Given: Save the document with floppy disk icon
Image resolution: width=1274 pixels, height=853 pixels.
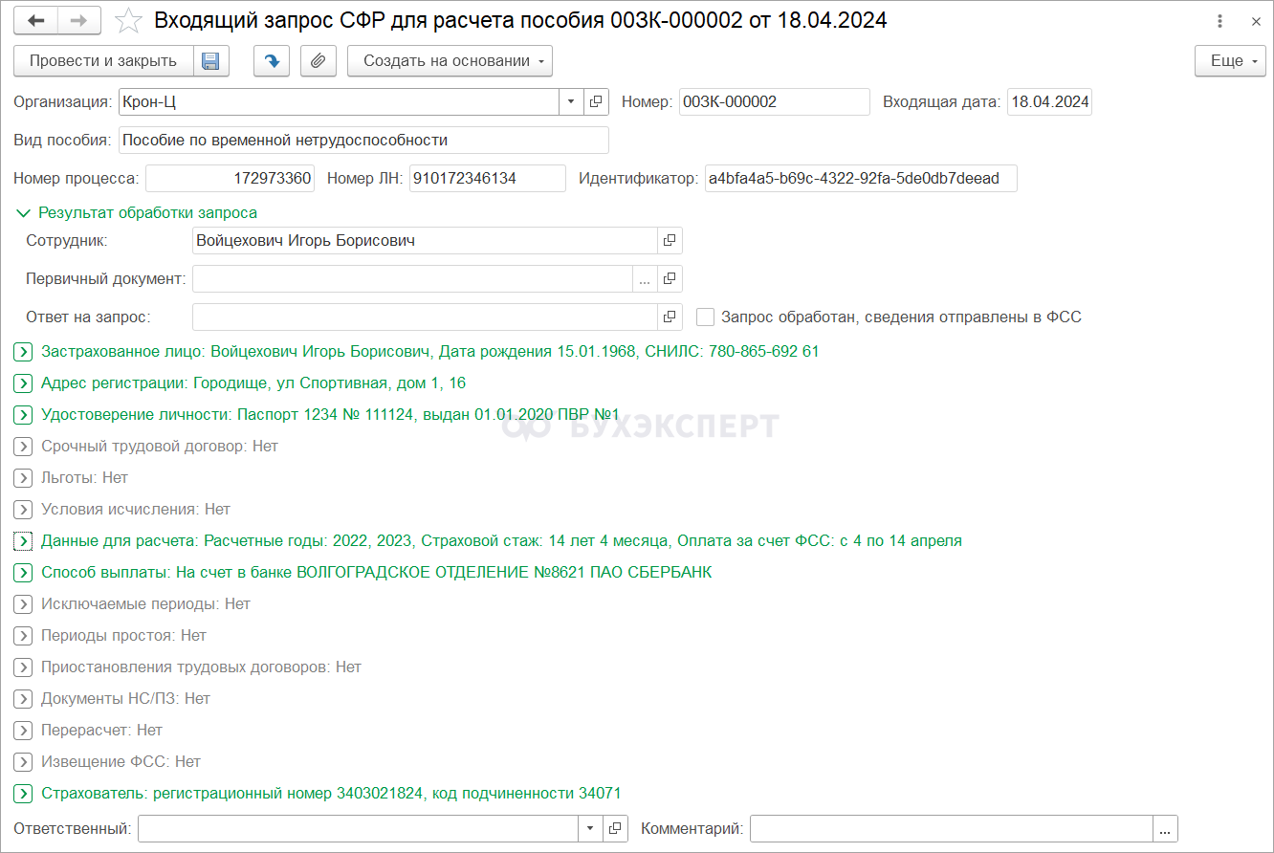Looking at the screenshot, I should point(210,61).
